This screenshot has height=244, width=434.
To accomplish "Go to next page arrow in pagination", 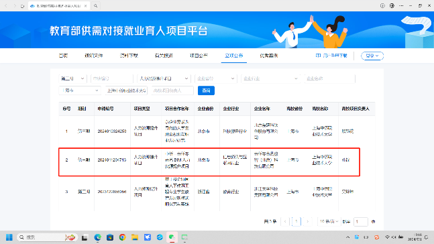I will (307, 221).
